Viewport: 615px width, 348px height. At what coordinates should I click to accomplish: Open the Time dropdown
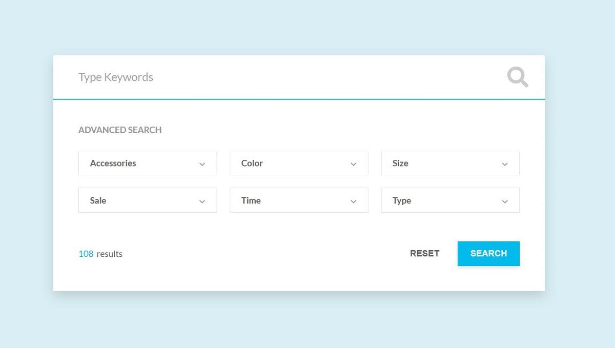pyautogui.click(x=299, y=200)
